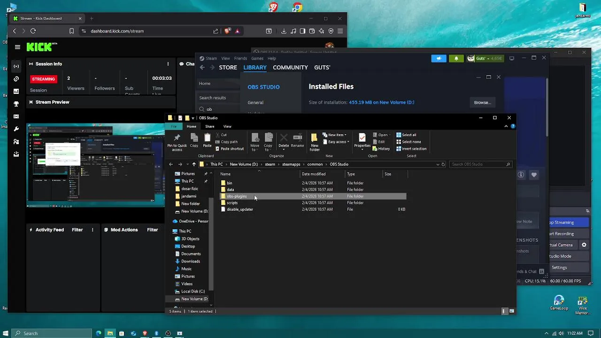Click Stop Streaming button in OBS
The height and width of the screenshot is (338, 601).
569,223
